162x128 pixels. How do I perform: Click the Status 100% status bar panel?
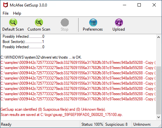click(92, 124)
